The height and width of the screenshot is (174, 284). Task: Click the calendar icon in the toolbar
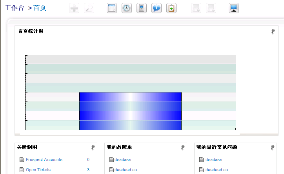(x=112, y=8)
